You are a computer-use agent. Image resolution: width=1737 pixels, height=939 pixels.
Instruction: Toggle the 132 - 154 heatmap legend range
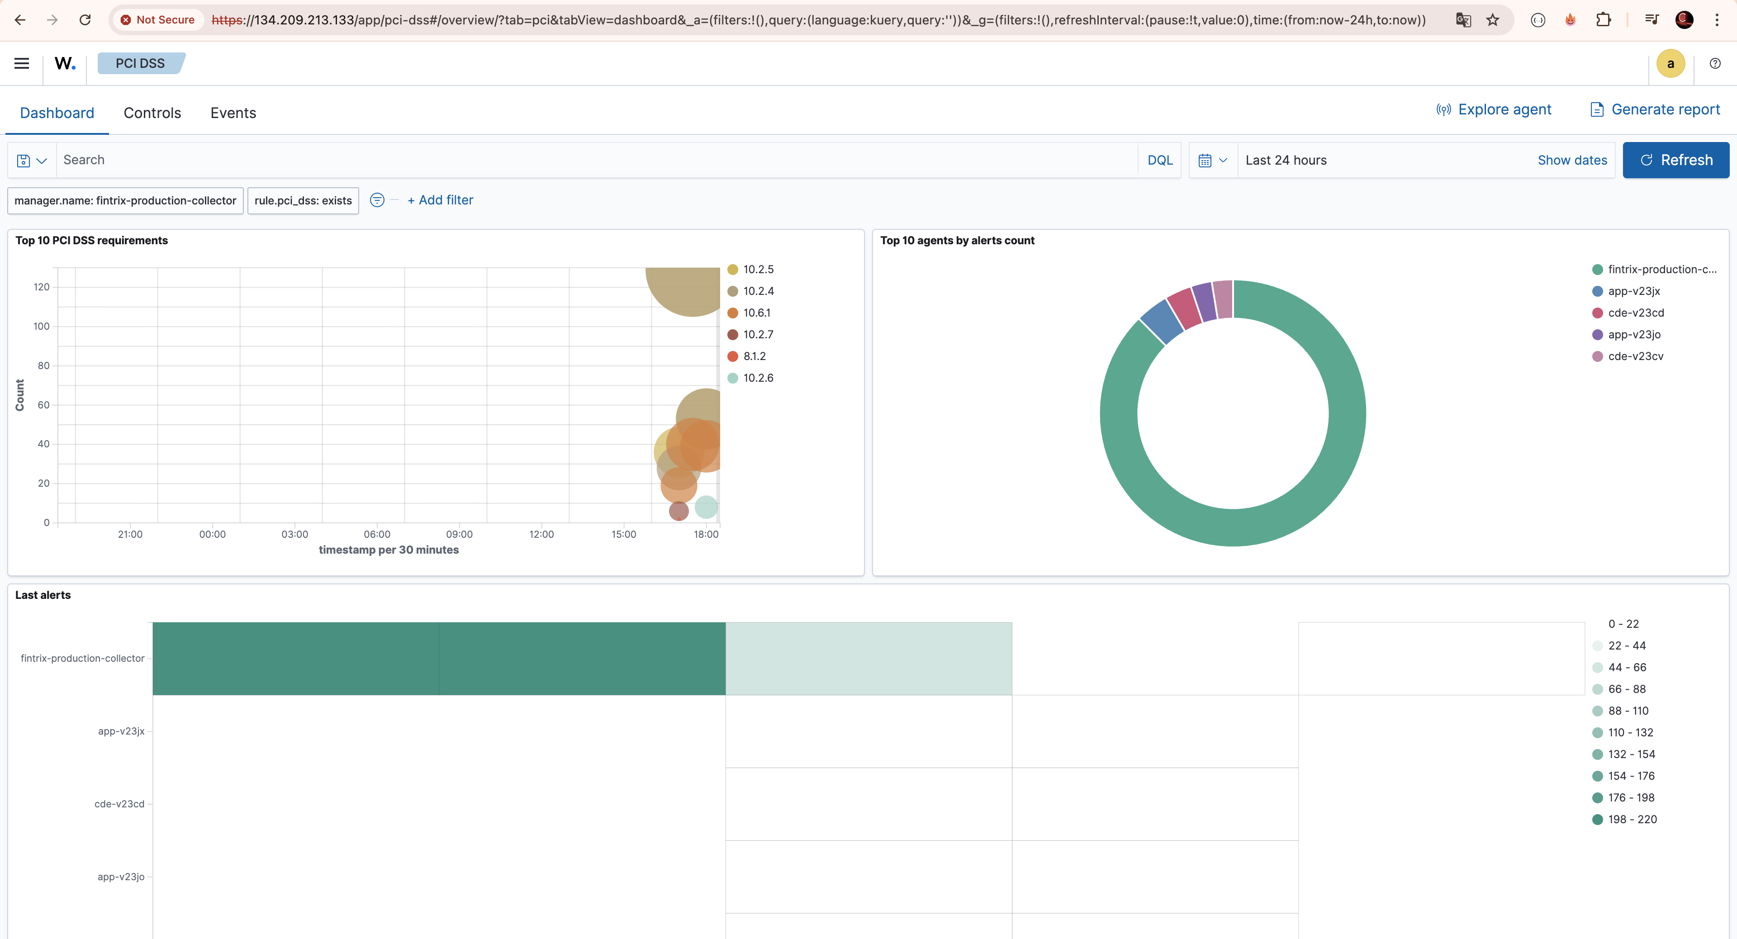coord(1623,754)
